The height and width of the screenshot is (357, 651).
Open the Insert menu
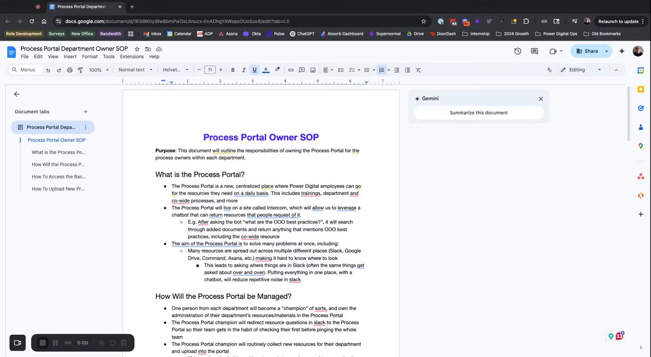(x=70, y=57)
